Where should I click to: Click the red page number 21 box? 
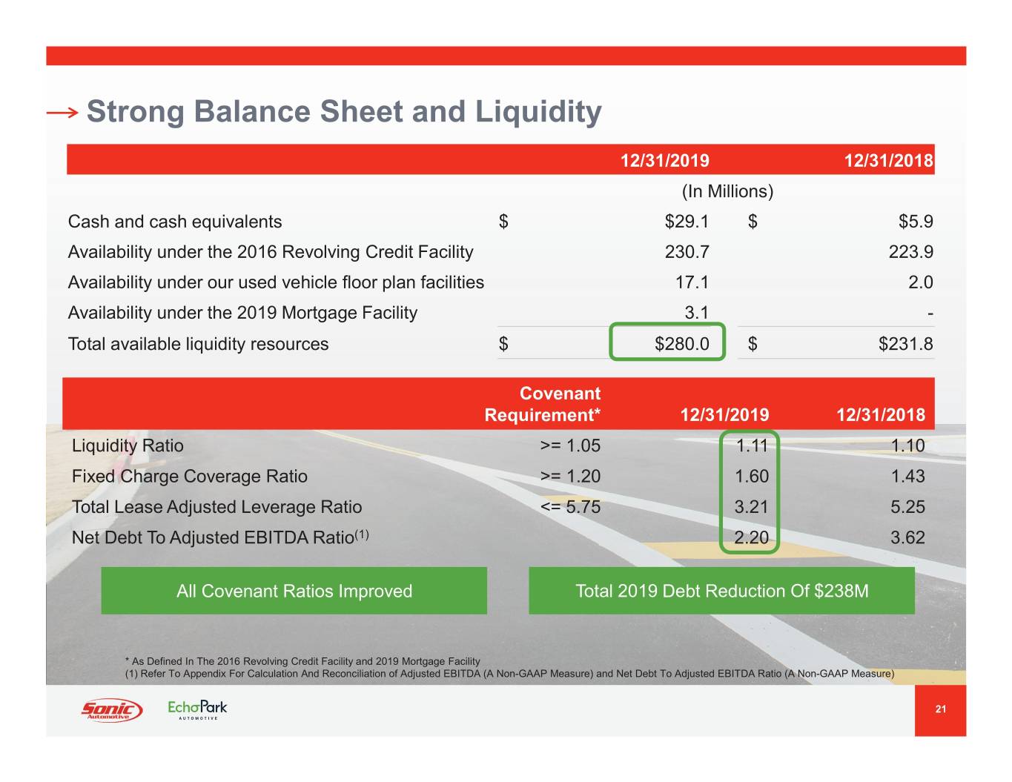[940, 709]
